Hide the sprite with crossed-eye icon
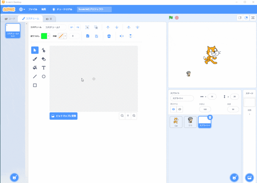Image resolution: width=257 pixels, height=183 pixels. tap(180, 109)
